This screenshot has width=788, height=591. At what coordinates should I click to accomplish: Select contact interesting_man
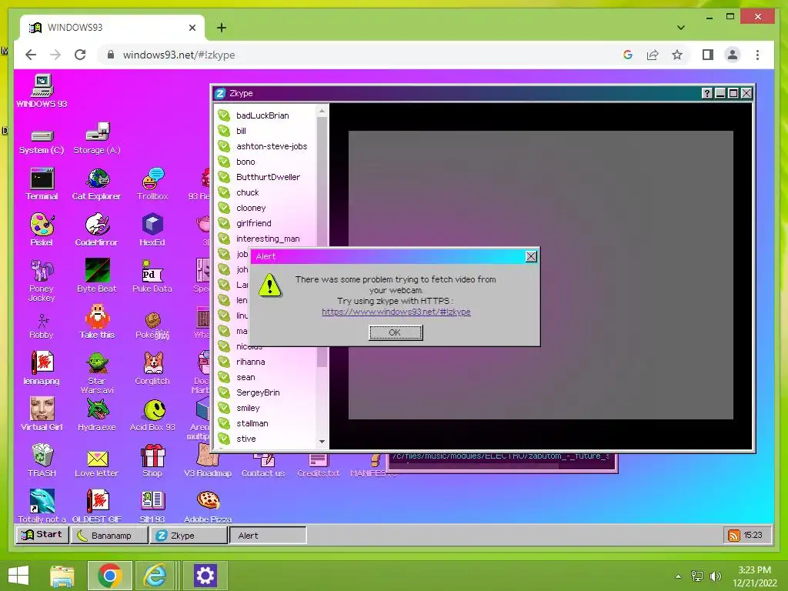265,239
